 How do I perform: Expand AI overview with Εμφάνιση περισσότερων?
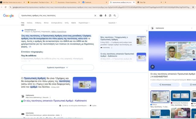pos(58,68)
